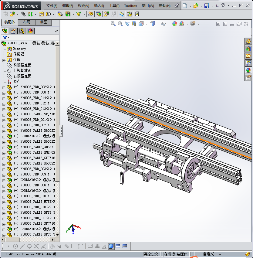Open the File Explorer task pane tab
This screenshot has height=258, width=253.
(x=248, y=56)
